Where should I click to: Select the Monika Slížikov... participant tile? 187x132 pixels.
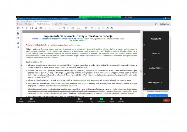(156, 68)
